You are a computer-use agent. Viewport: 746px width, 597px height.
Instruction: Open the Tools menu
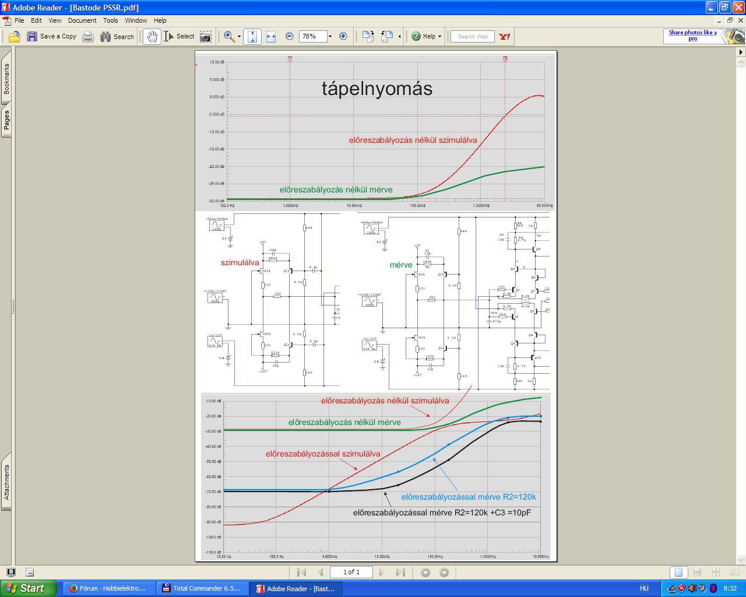click(111, 20)
